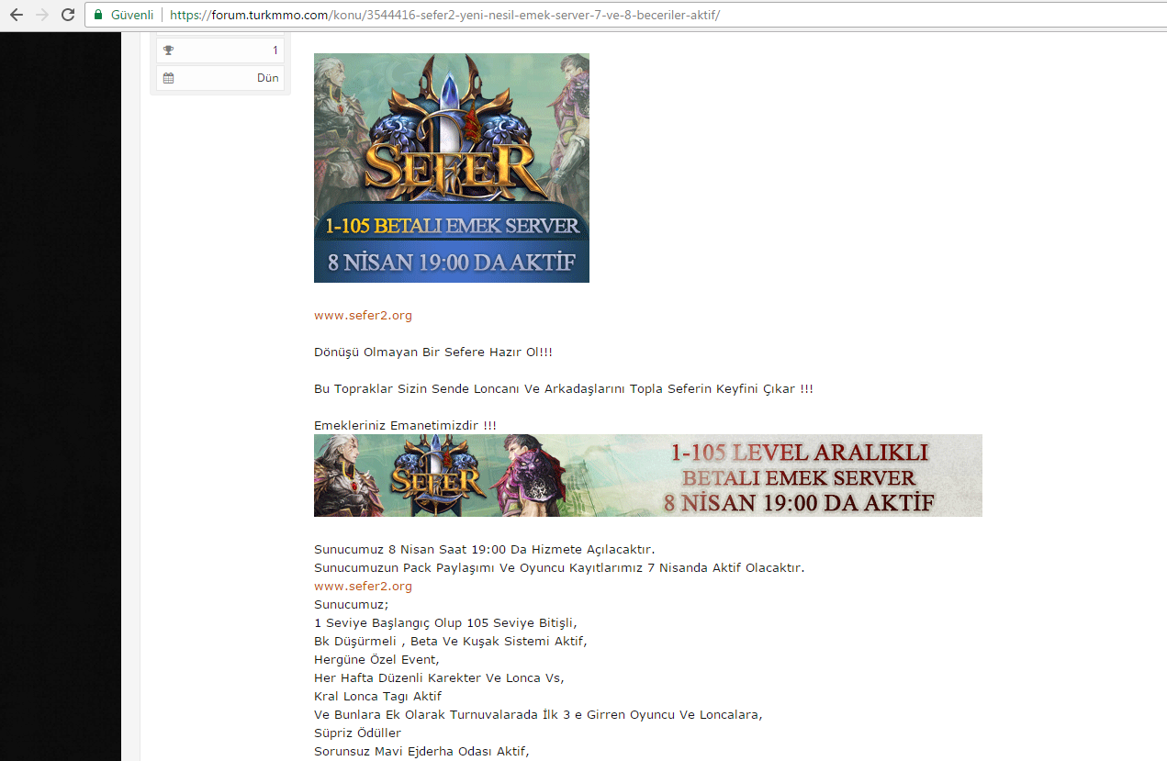Click the trophy count value 1
1167x761 pixels.
(x=275, y=50)
